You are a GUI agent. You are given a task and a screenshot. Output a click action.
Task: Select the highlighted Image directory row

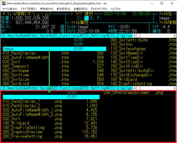coord(55,49)
